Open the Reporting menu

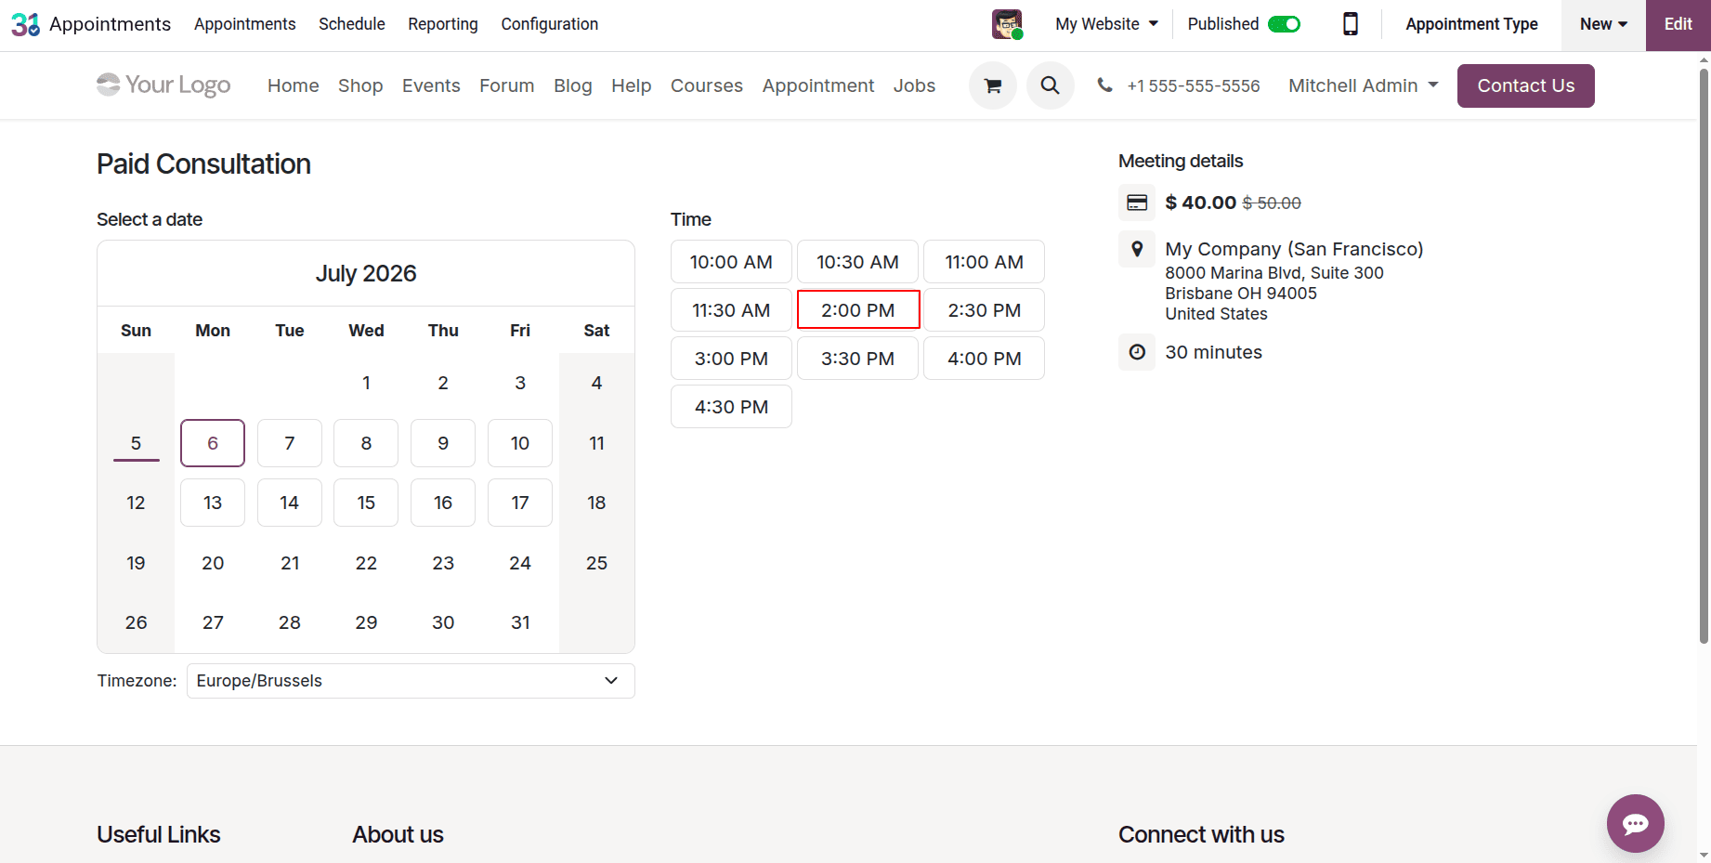[443, 24]
